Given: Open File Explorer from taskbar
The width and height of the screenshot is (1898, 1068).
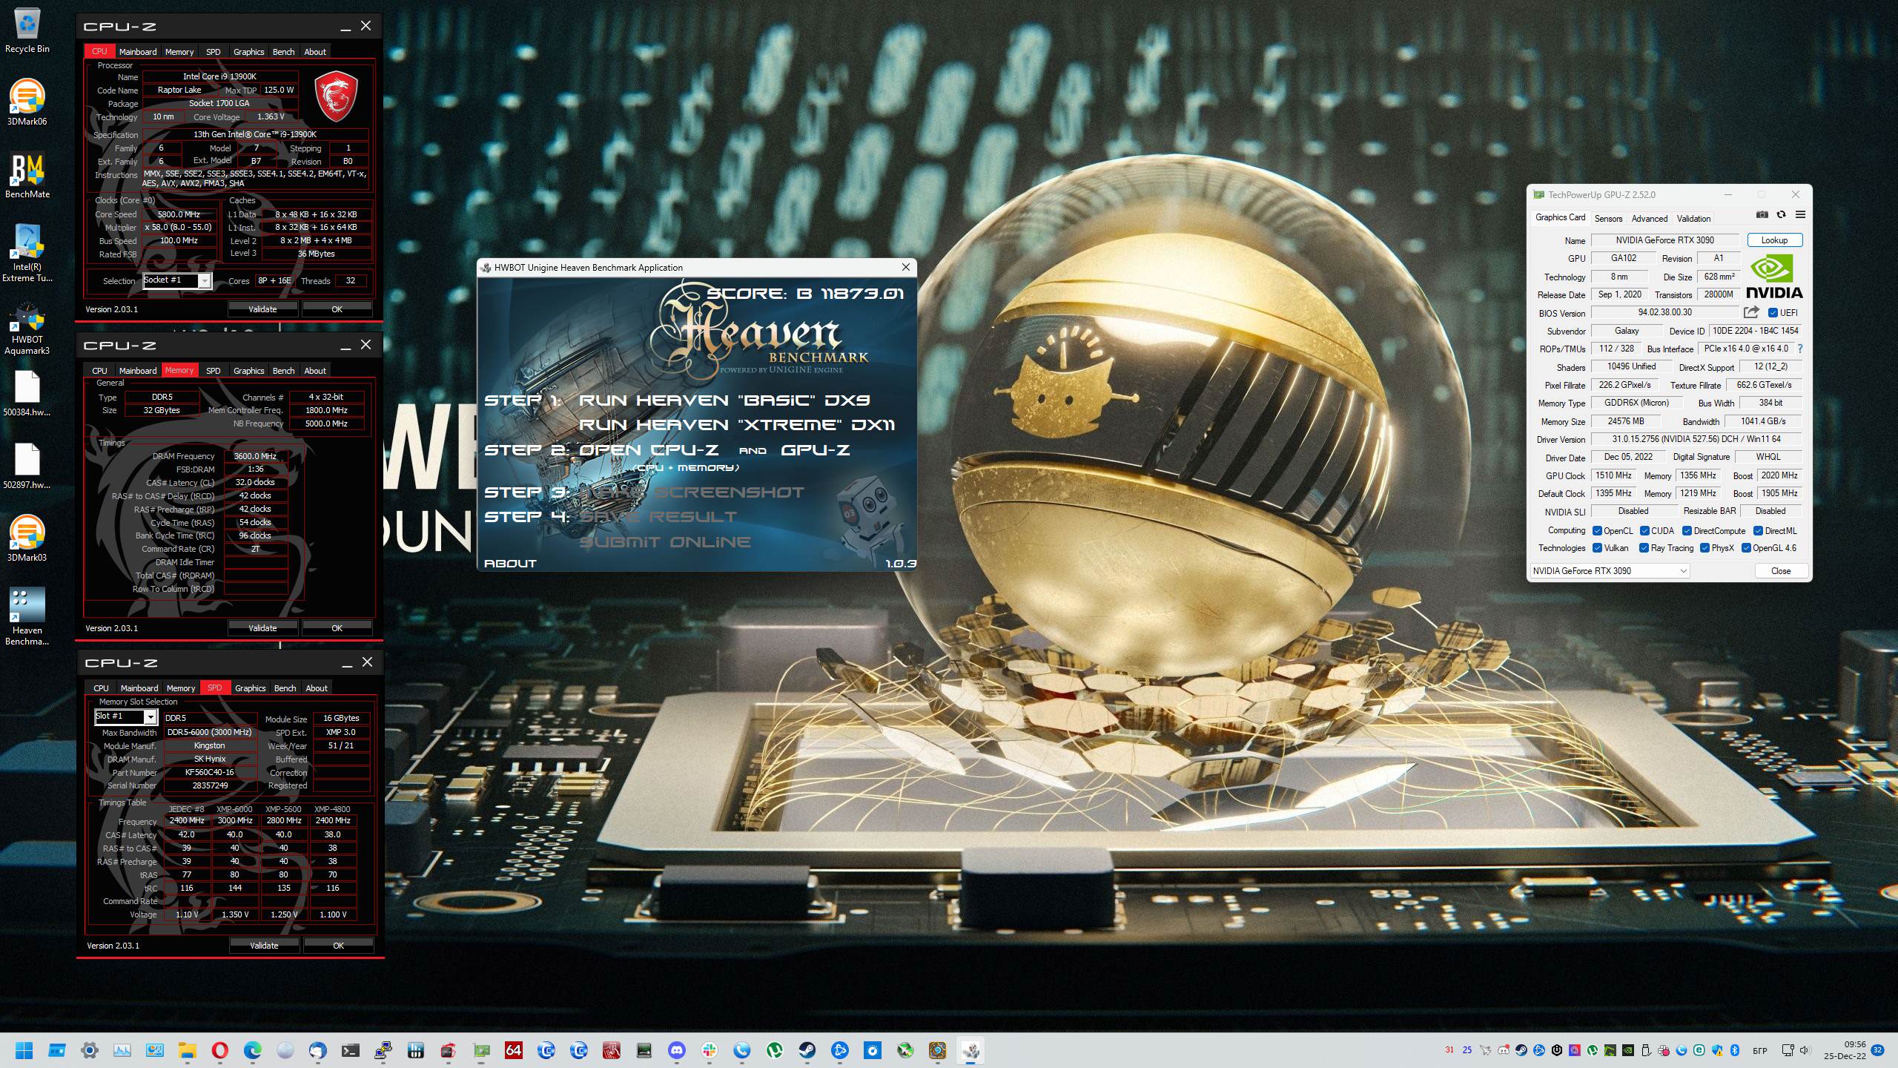Looking at the screenshot, I should point(188,1050).
